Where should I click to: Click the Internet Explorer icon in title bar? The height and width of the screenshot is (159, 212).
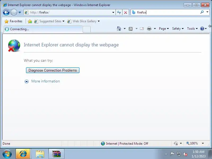5,5
